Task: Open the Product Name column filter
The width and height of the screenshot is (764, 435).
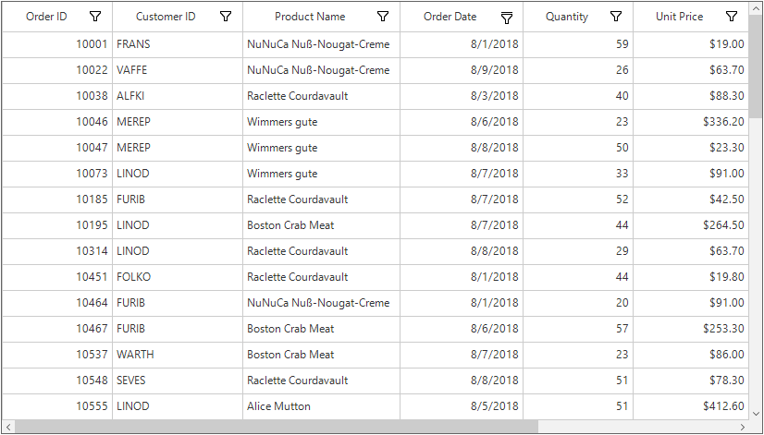Action: coord(383,17)
